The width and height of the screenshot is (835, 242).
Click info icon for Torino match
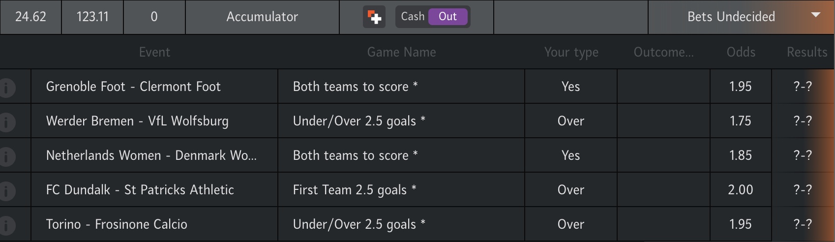(x=7, y=225)
